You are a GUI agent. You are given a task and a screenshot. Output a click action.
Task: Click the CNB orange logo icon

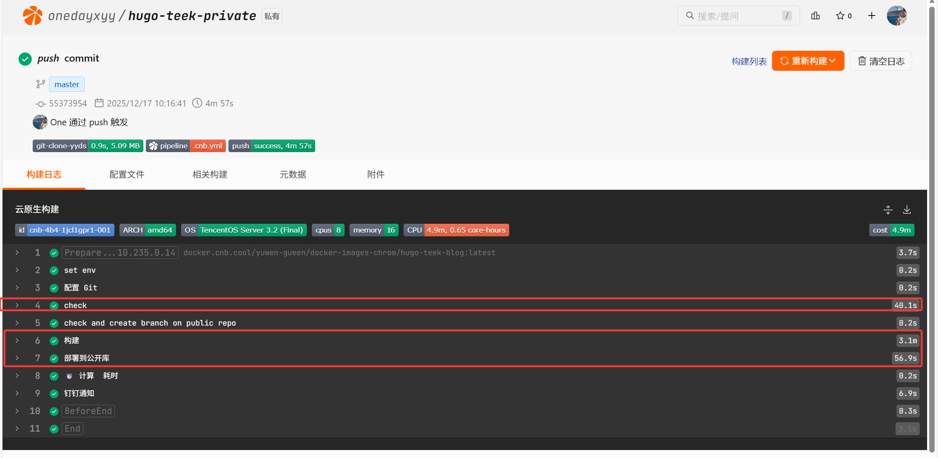32,16
